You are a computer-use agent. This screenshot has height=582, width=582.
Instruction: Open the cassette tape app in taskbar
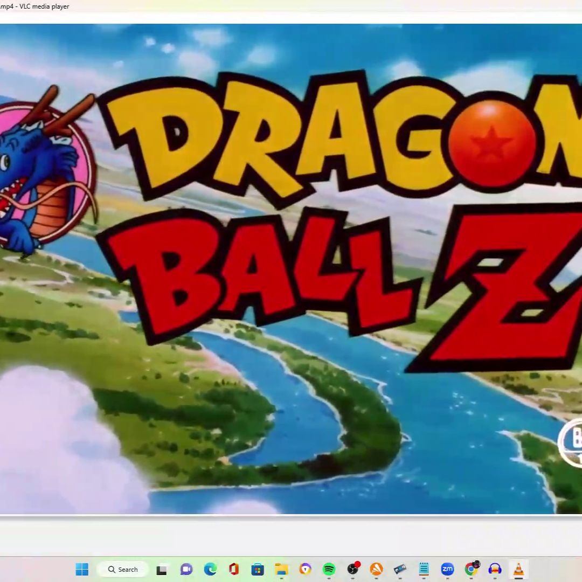point(400,569)
